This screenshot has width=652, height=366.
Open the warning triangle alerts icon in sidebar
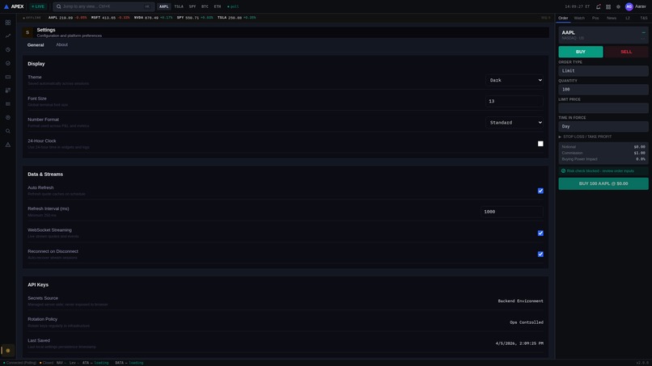[x=8, y=145]
